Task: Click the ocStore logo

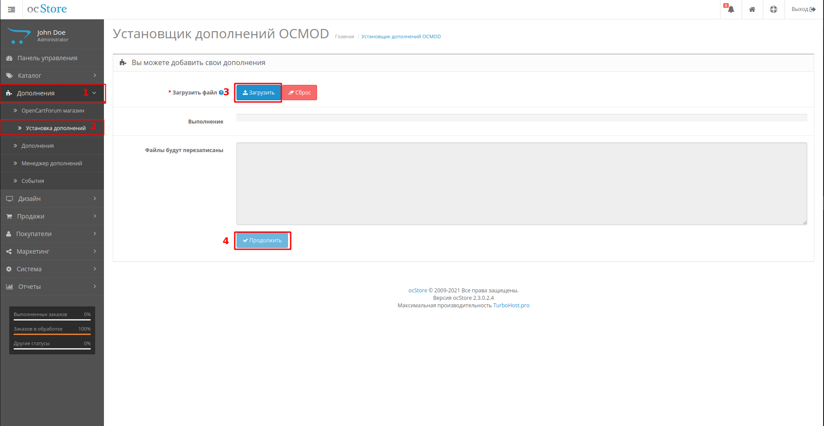Action: [47, 9]
